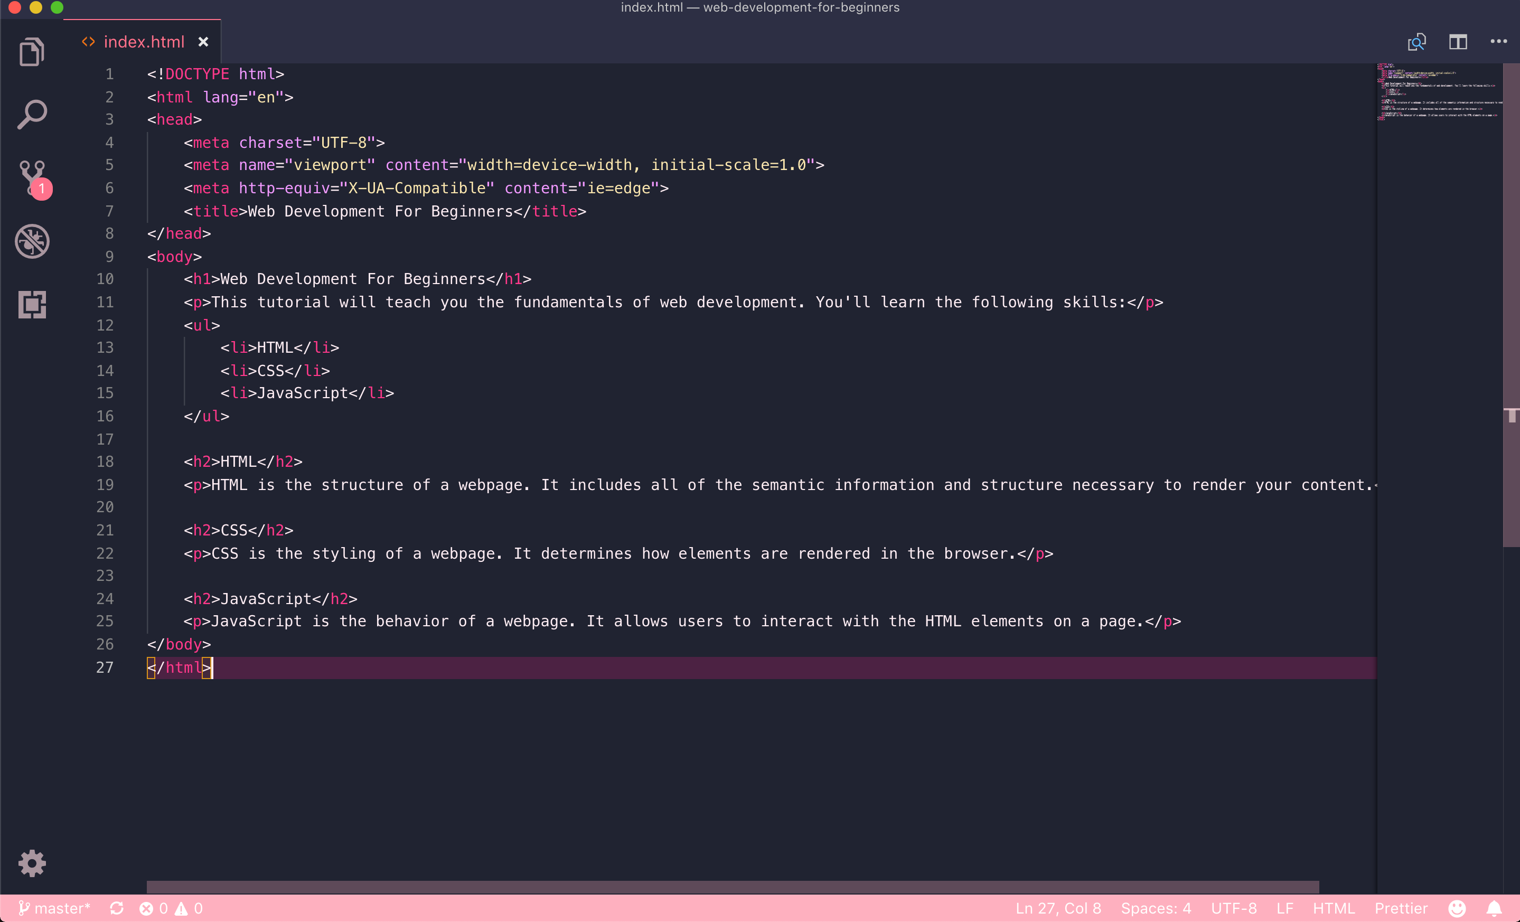Open the Search view

pos(32,114)
